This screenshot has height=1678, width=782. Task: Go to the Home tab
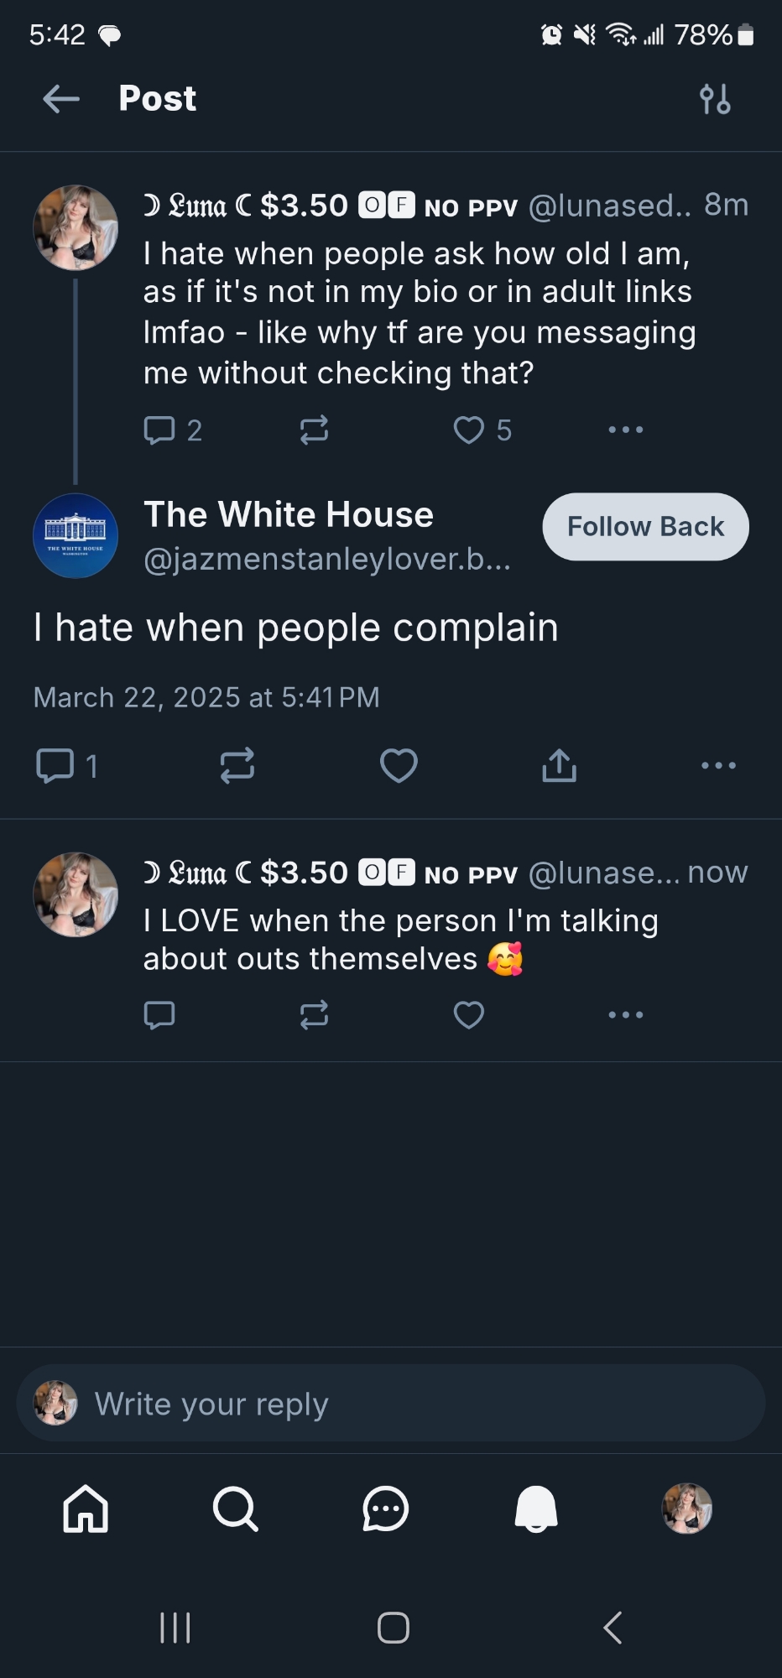click(86, 1509)
